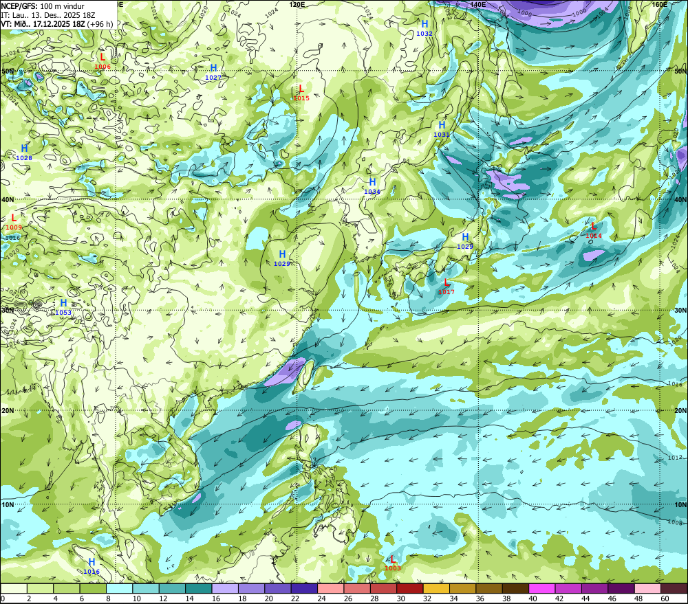Pick the dark purple 46–48 legend swatch
Viewport: 688px width, 604px height.
click(621, 588)
